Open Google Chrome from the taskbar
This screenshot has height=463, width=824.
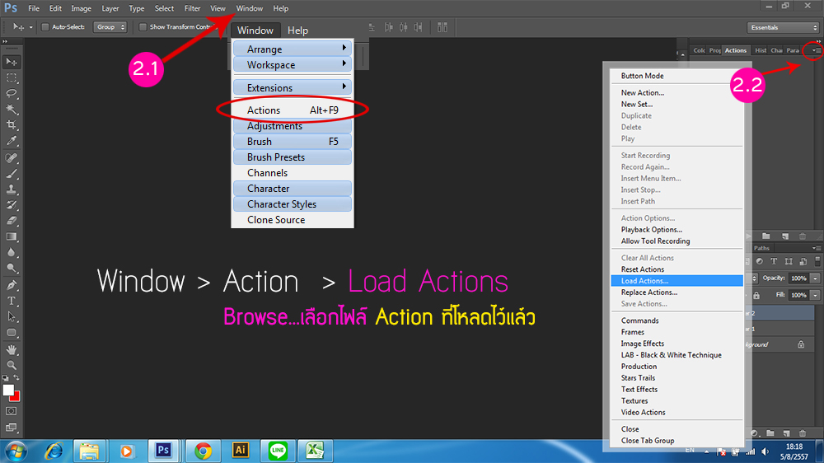coord(203,451)
